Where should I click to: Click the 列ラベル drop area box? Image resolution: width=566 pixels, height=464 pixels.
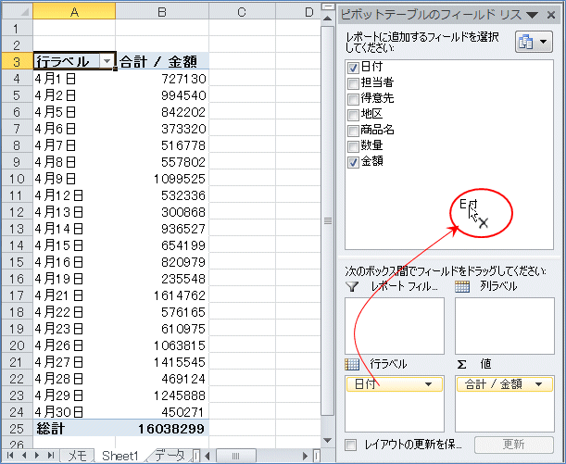tap(505, 326)
